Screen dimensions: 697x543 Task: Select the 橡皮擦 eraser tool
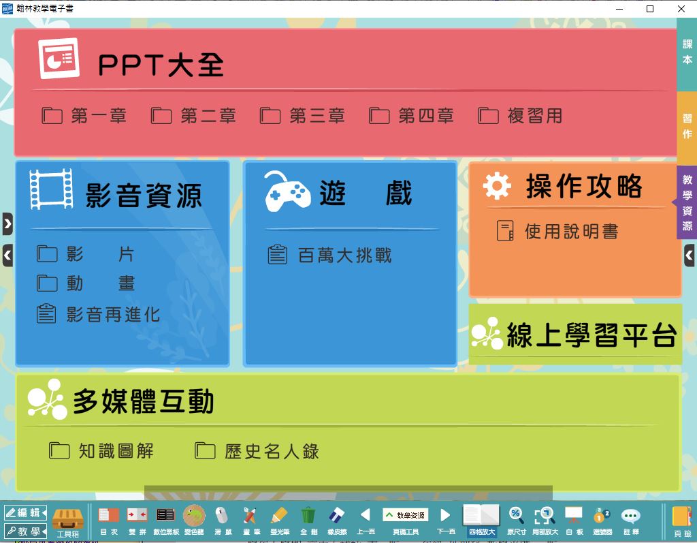pyautogui.click(x=337, y=520)
